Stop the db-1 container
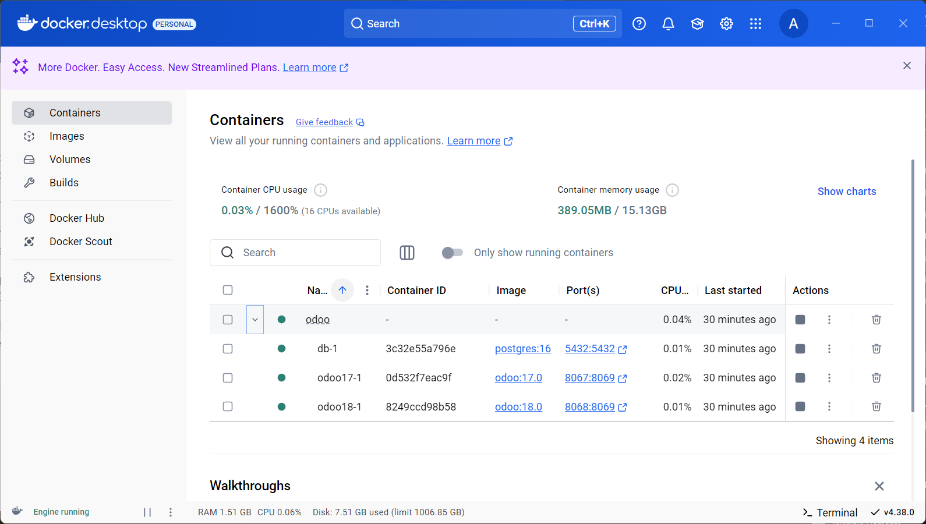Screen dimensions: 926x524 [800, 349]
